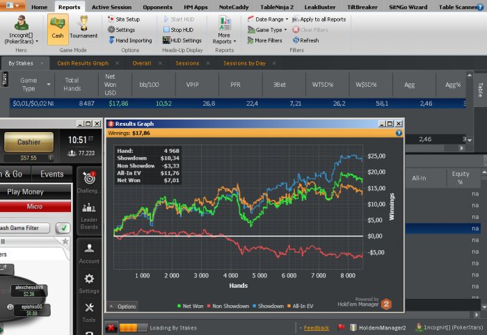This screenshot has height=335, width=487.
Task: Select Play Money in PokerStars lobby
Action: pyautogui.click(x=26, y=192)
